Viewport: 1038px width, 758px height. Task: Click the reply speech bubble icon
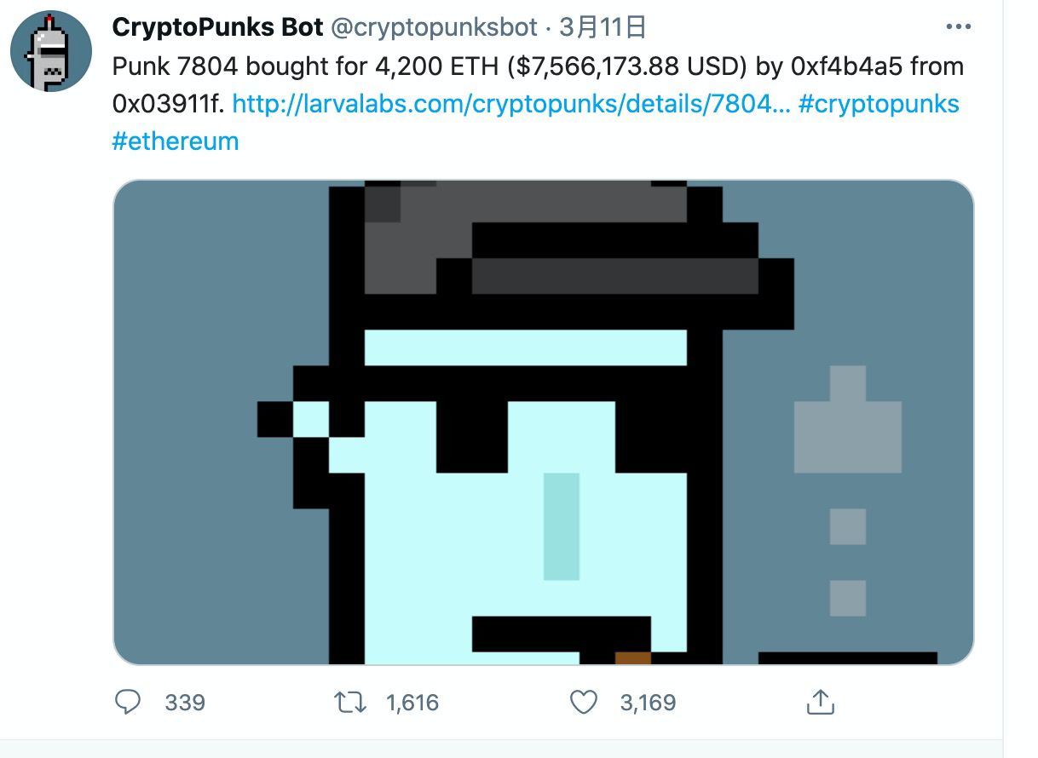[x=127, y=702]
